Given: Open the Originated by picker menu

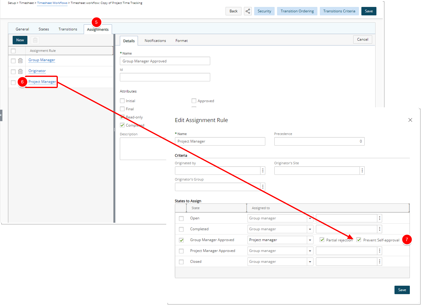Looking at the screenshot, I should pos(263,171).
